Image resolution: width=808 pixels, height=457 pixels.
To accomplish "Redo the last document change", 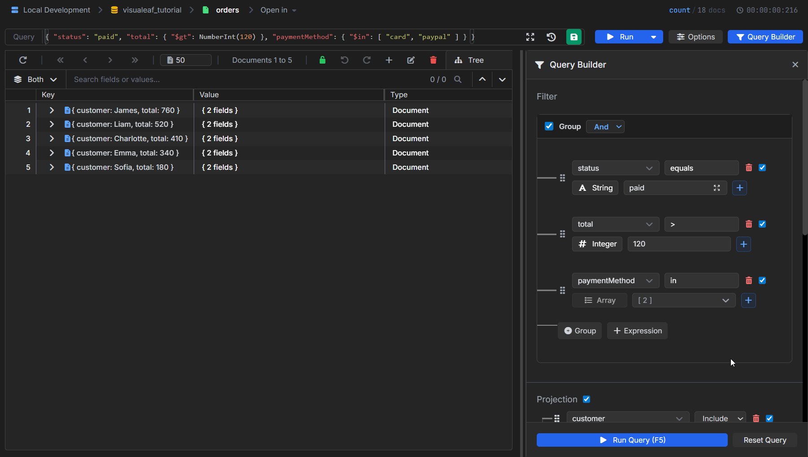I will point(367,60).
